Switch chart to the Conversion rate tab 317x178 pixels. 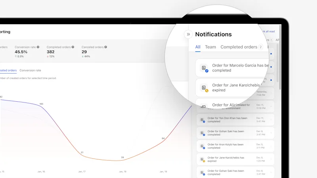click(x=31, y=70)
